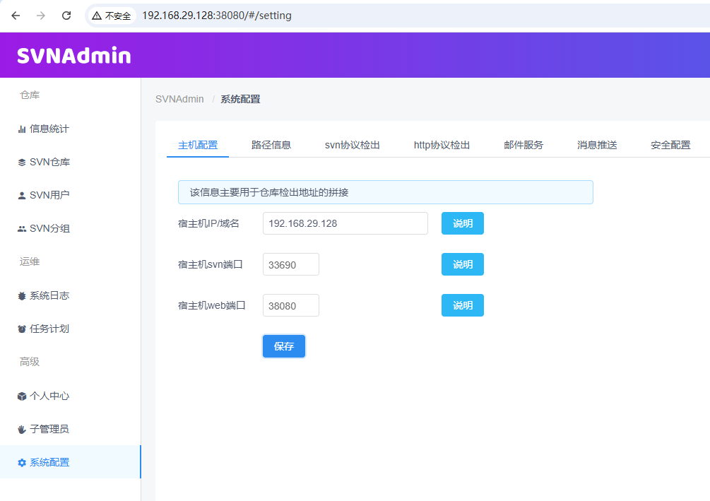This screenshot has height=501, width=710.
Task: Focus the 宿主机IP/域名 input field
Action: (x=345, y=223)
